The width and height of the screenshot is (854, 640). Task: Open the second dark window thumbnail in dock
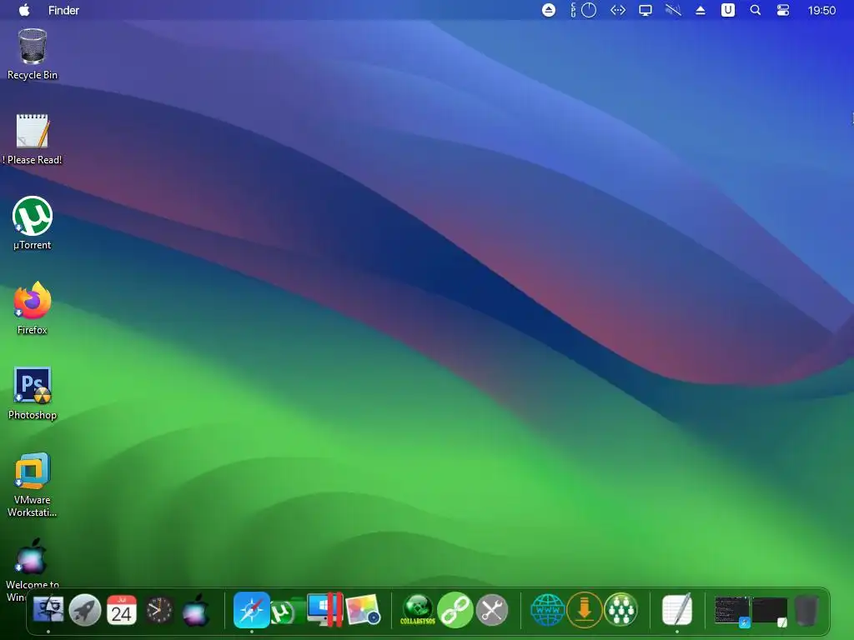(770, 611)
